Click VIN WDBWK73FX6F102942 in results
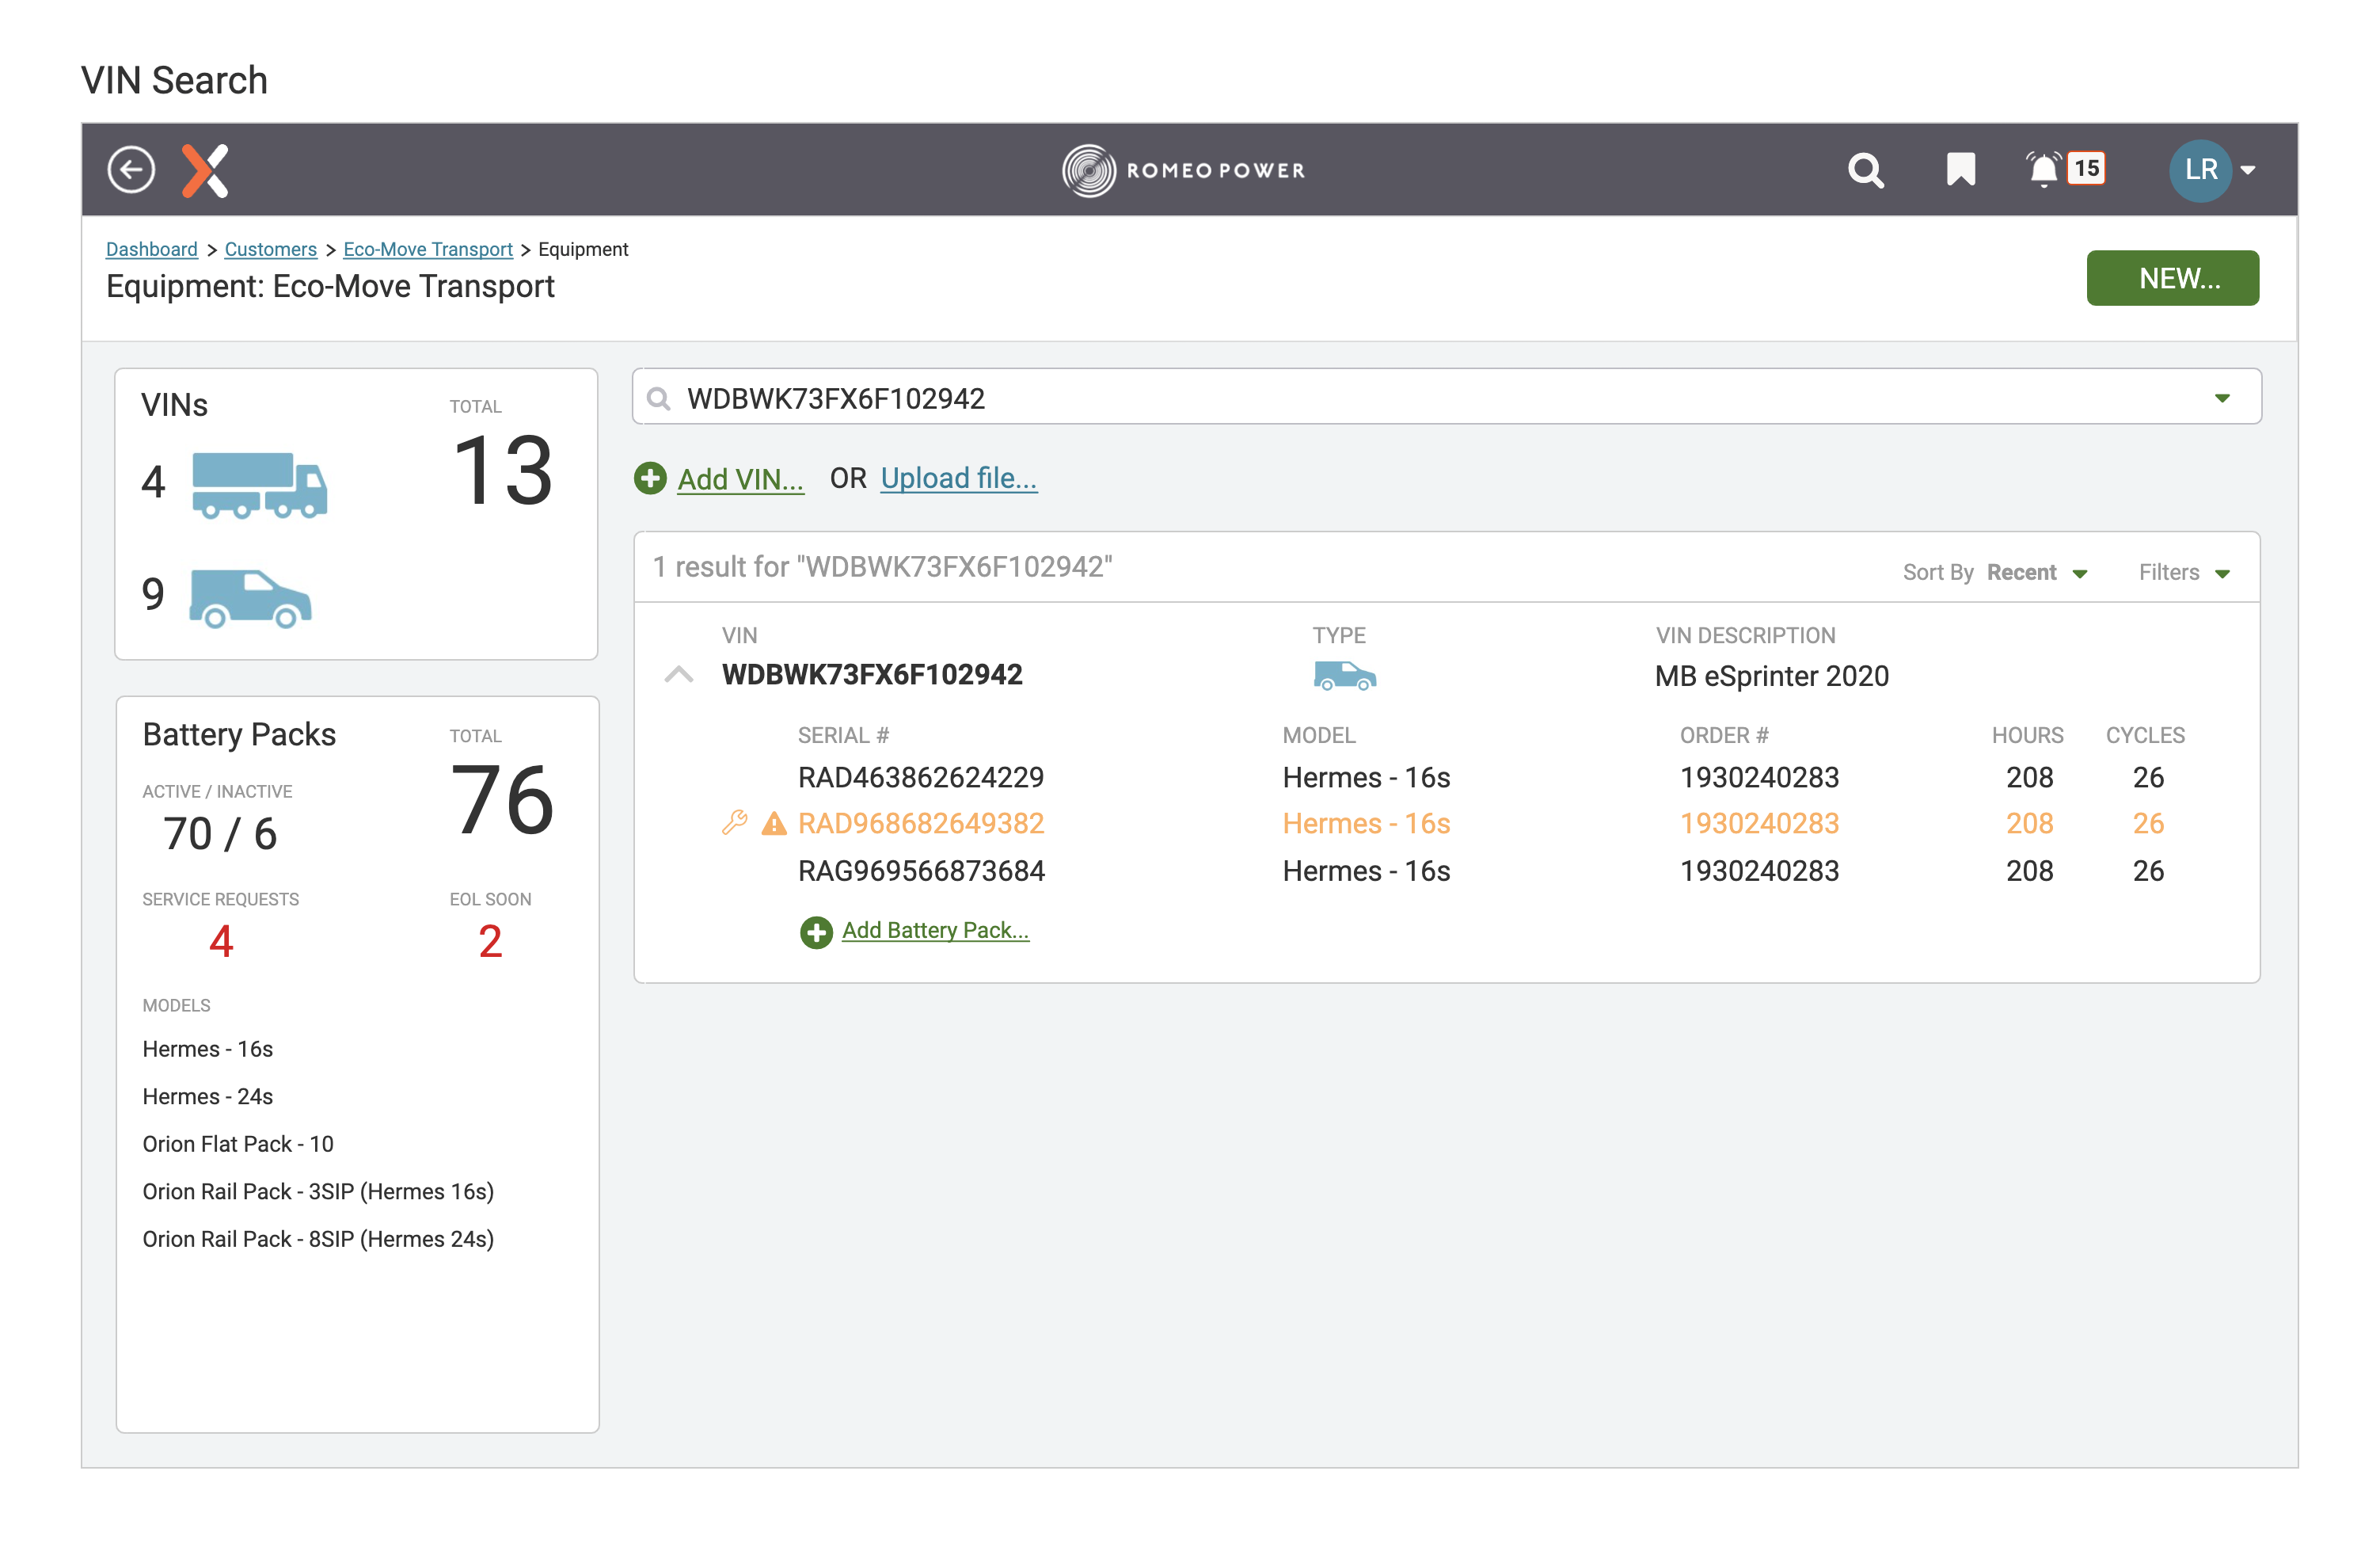The height and width of the screenshot is (1551, 2380). [x=872, y=676]
